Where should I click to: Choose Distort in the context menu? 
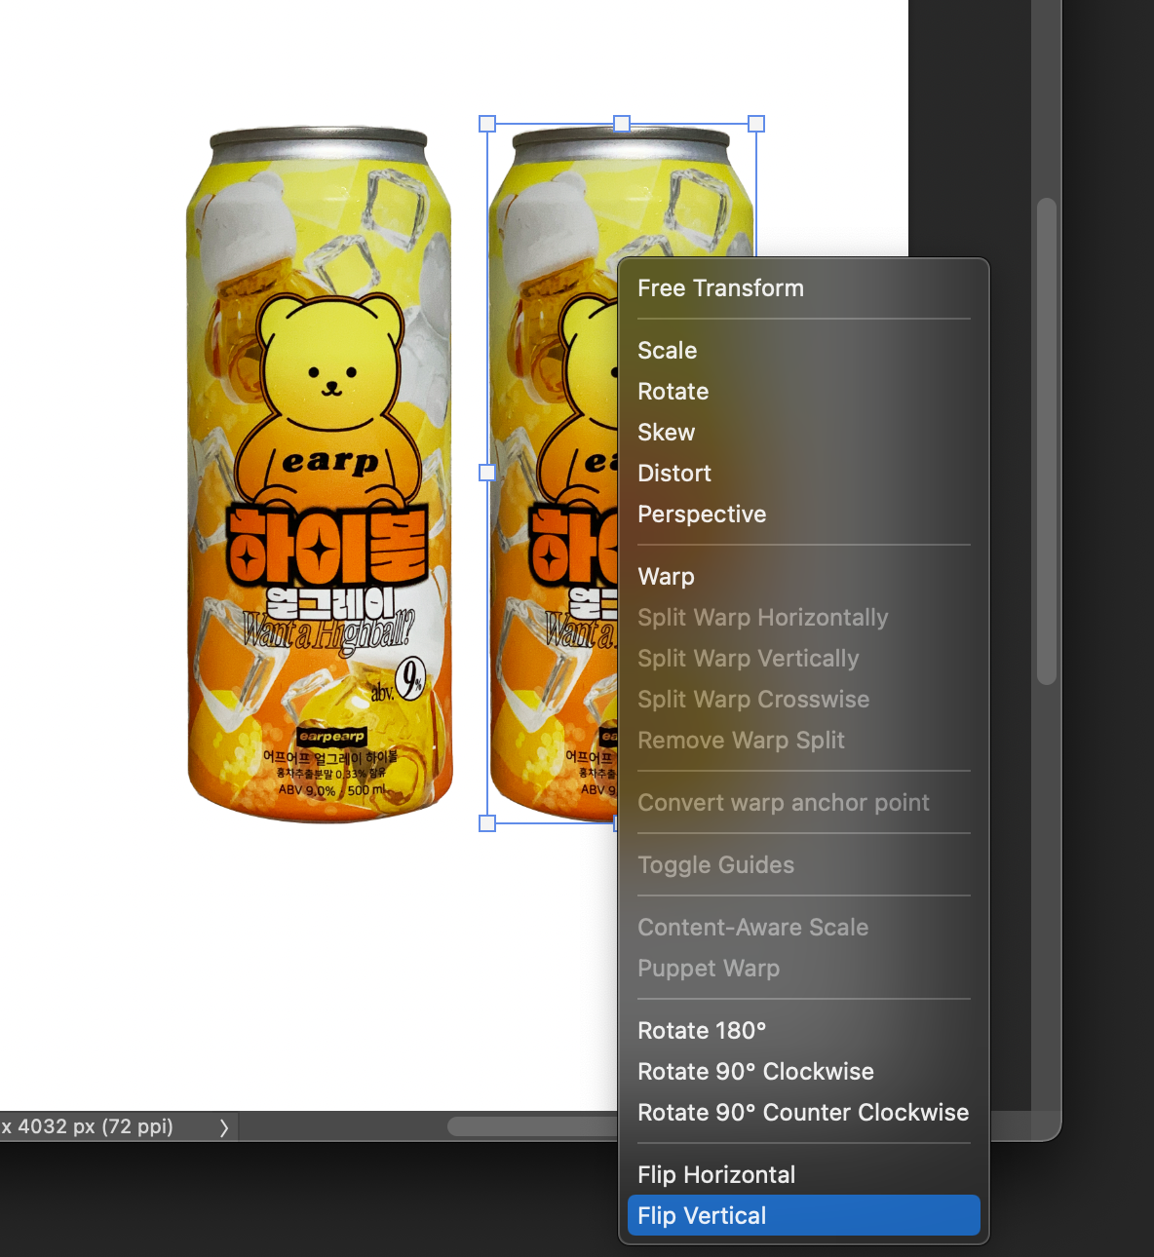pyautogui.click(x=803, y=474)
